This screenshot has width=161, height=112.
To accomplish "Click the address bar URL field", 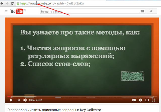I will [88, 3].
